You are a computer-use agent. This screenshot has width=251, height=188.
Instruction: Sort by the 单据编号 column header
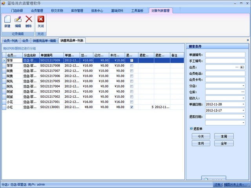(51, 55)
